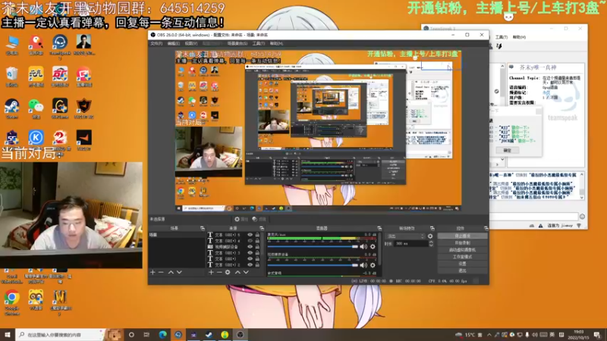Float the Sources dock panel

click(262, 228)
